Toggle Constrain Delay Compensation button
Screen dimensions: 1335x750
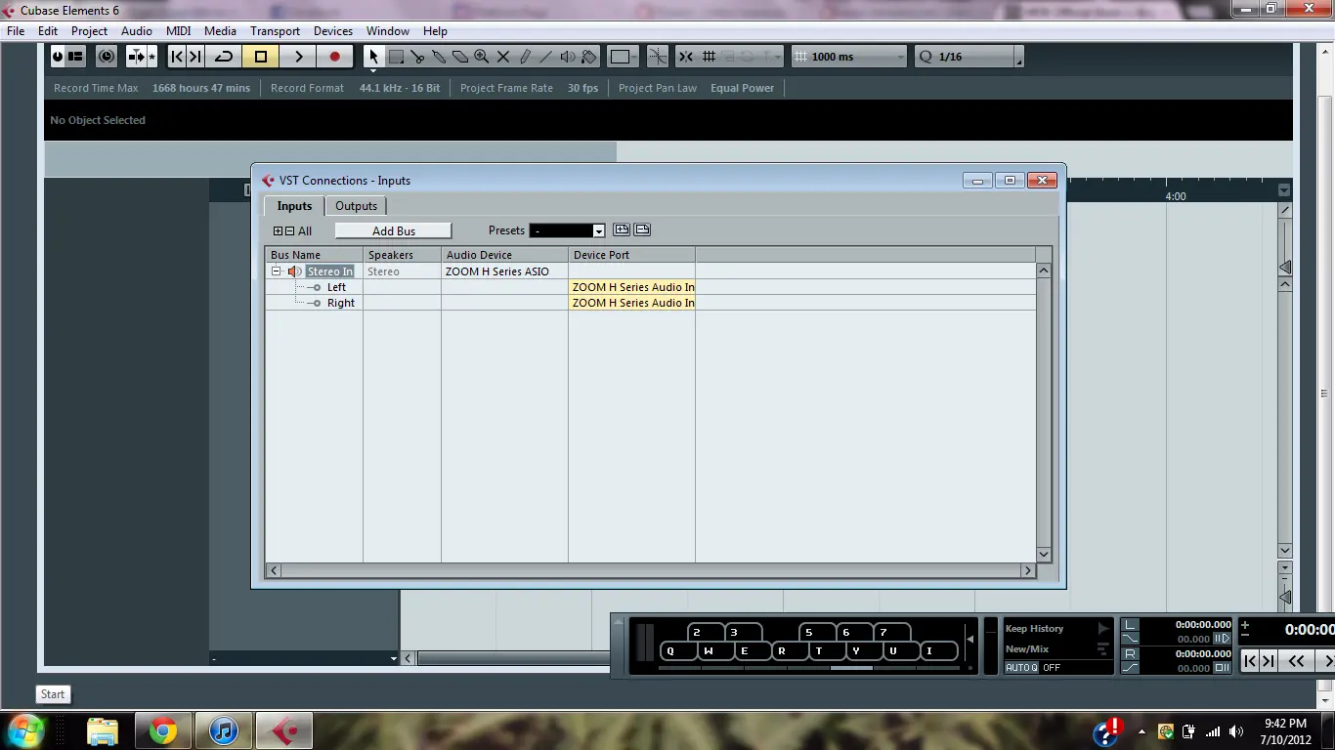[107, 57]
